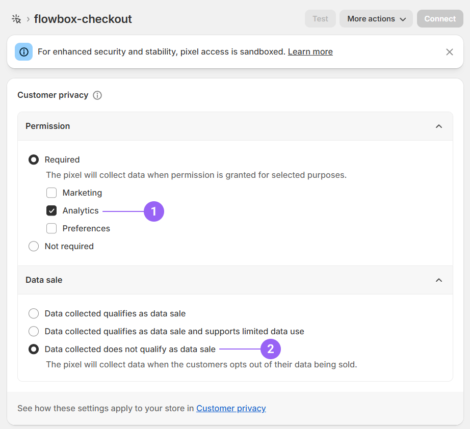Open the Customer privacy link
This screenshot has width=470, height=429.
coord(231,408)
